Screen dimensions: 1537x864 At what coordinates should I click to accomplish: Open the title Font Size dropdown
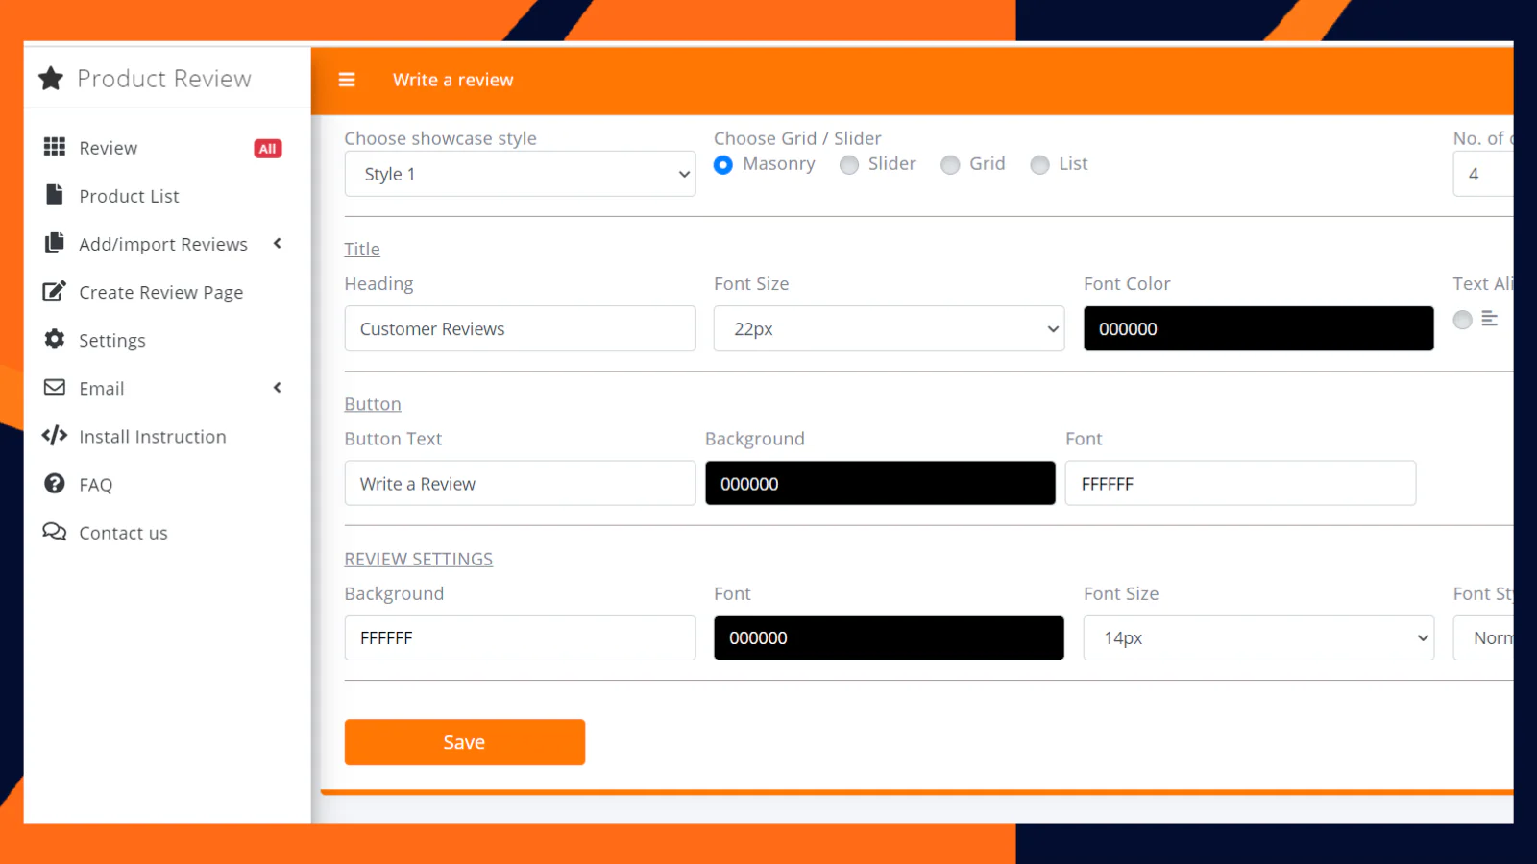click(x=889, y=328)
